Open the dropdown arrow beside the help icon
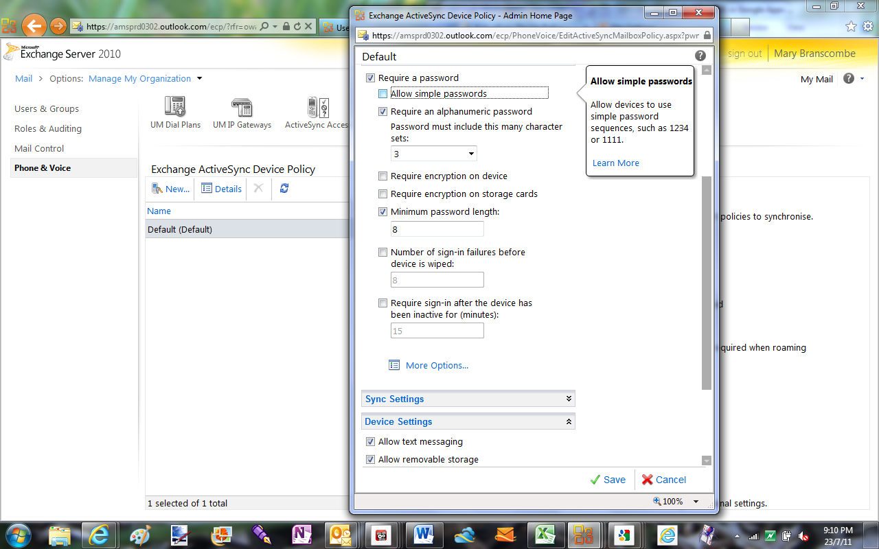This screenshot has height=549, width=879. tap(863, 79)
